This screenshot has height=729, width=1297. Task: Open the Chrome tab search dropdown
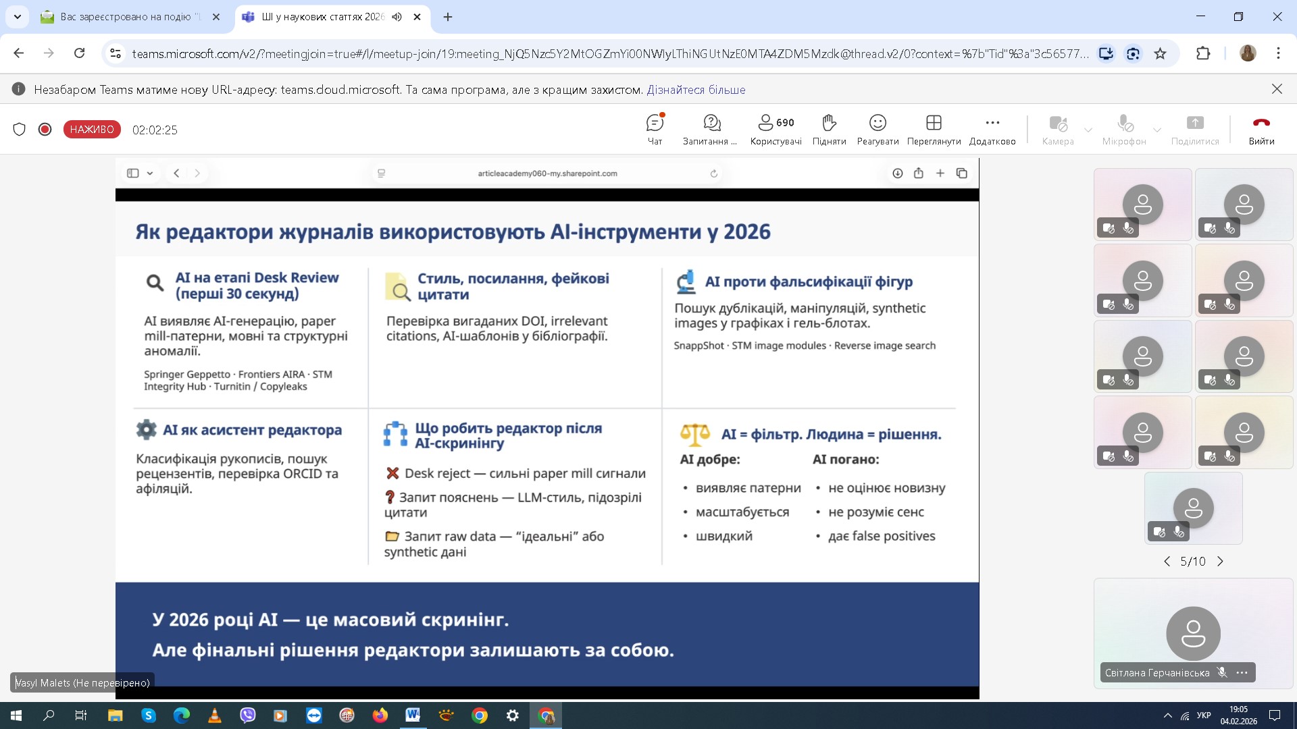[17, 17]
